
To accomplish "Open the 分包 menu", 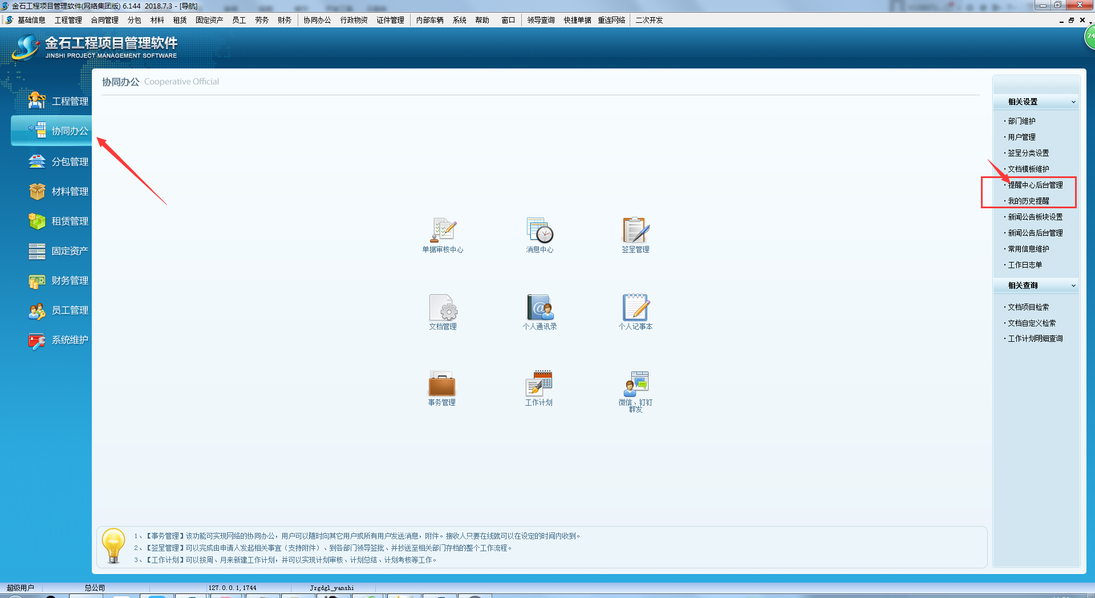I will [x=135, y=20].
